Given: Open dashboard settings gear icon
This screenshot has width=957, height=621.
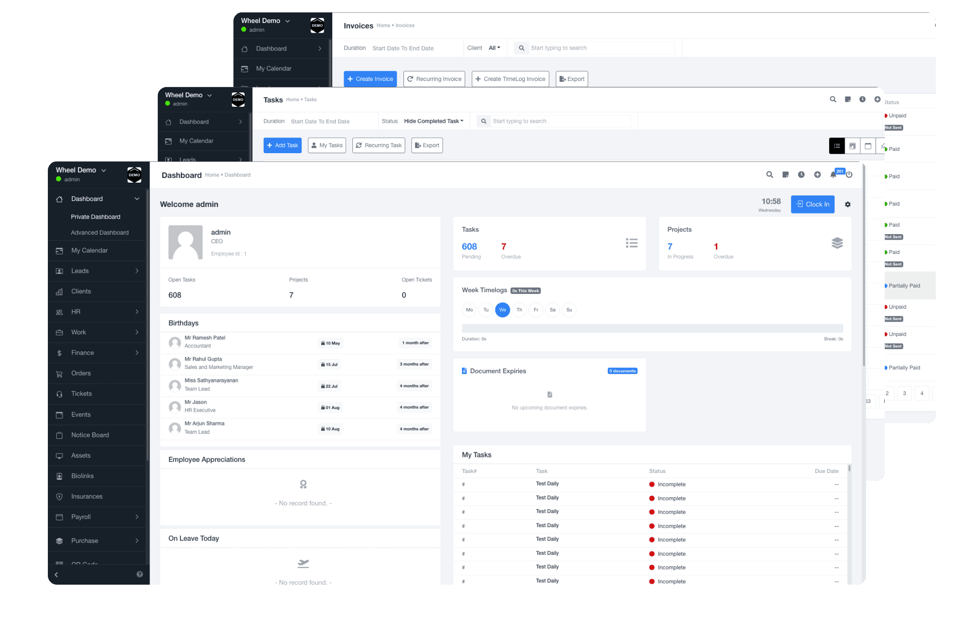Looking at the screenshot, I should (x=847, y=204).
